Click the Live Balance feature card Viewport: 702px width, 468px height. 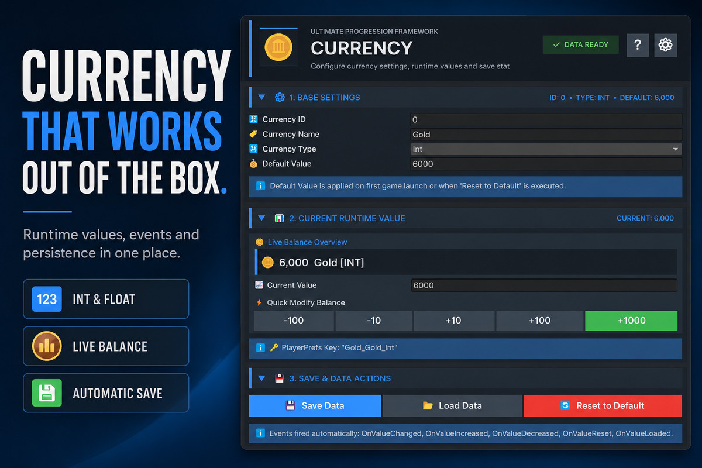pos(106,346)
